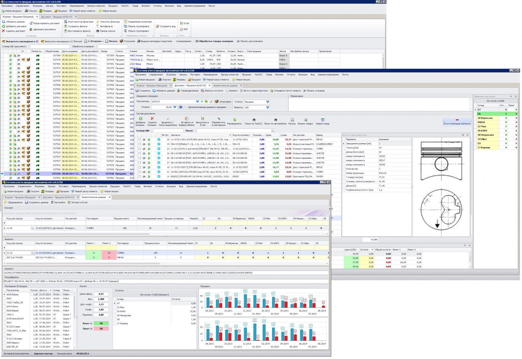Click Новое письмо in analytics window toolbar
Screen dimensions: 522x359
point(109,191)
